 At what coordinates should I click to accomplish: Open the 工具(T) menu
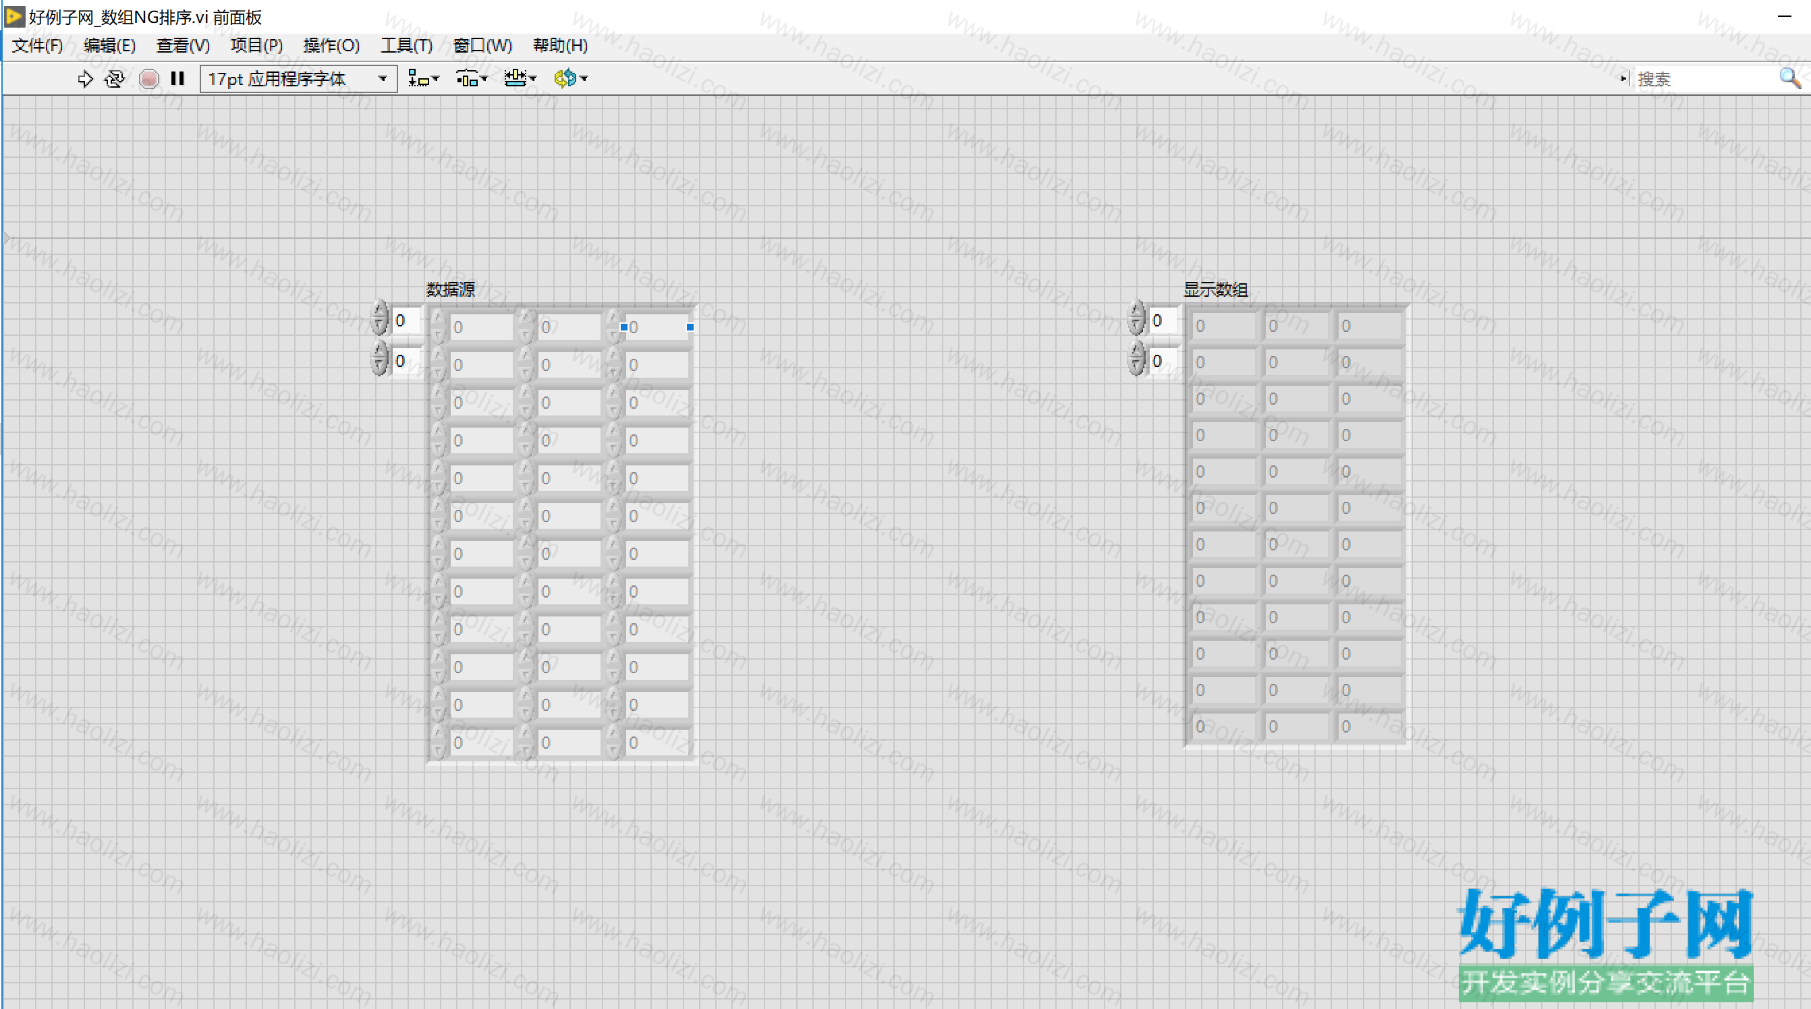(x=406, y=46)
